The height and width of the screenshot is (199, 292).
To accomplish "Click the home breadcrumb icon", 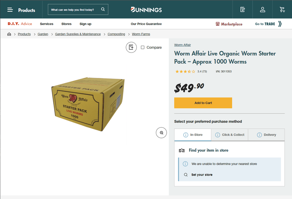I will (9, 34).
